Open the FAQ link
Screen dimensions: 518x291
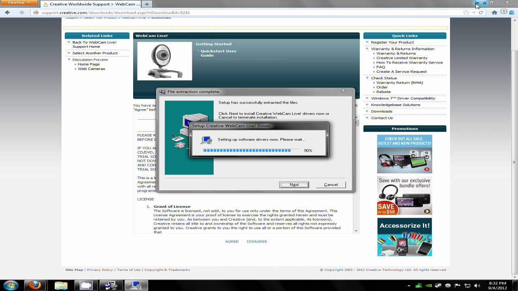[380, 67]
